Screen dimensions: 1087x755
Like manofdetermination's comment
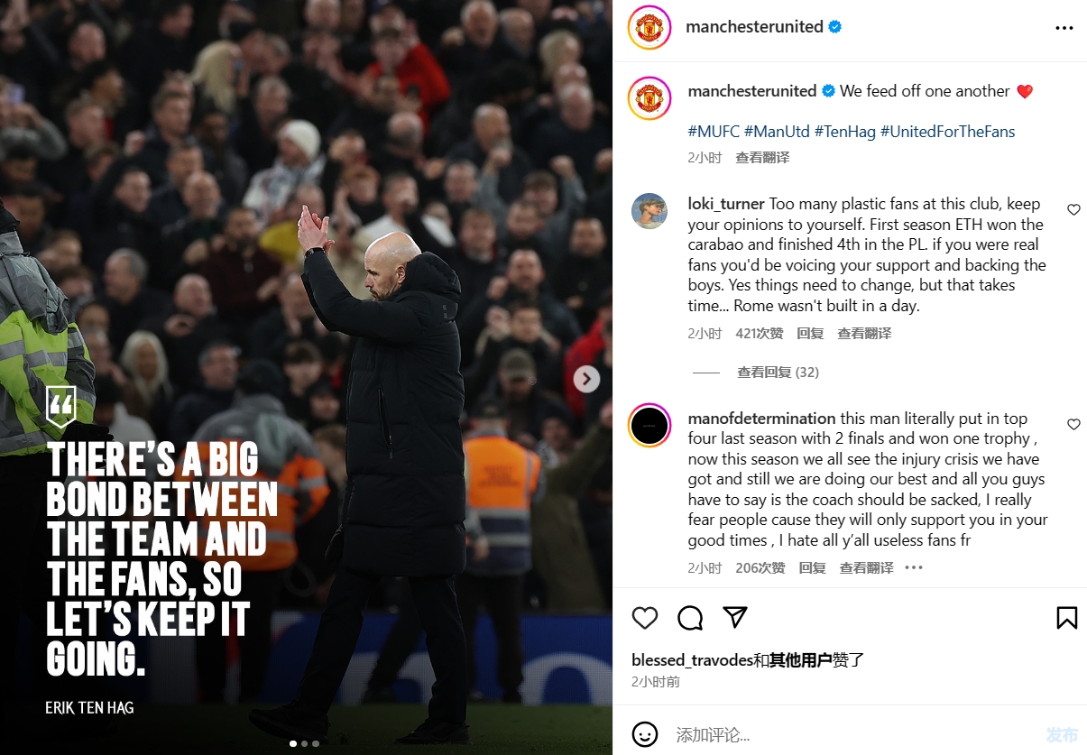[1073, 424]
